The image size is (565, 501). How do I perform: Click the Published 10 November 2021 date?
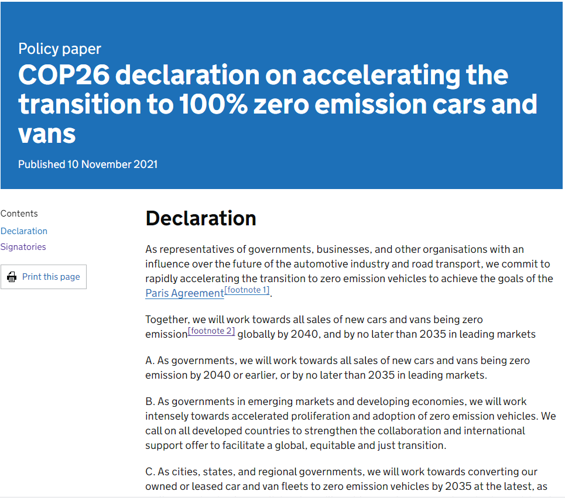[88, 164]
